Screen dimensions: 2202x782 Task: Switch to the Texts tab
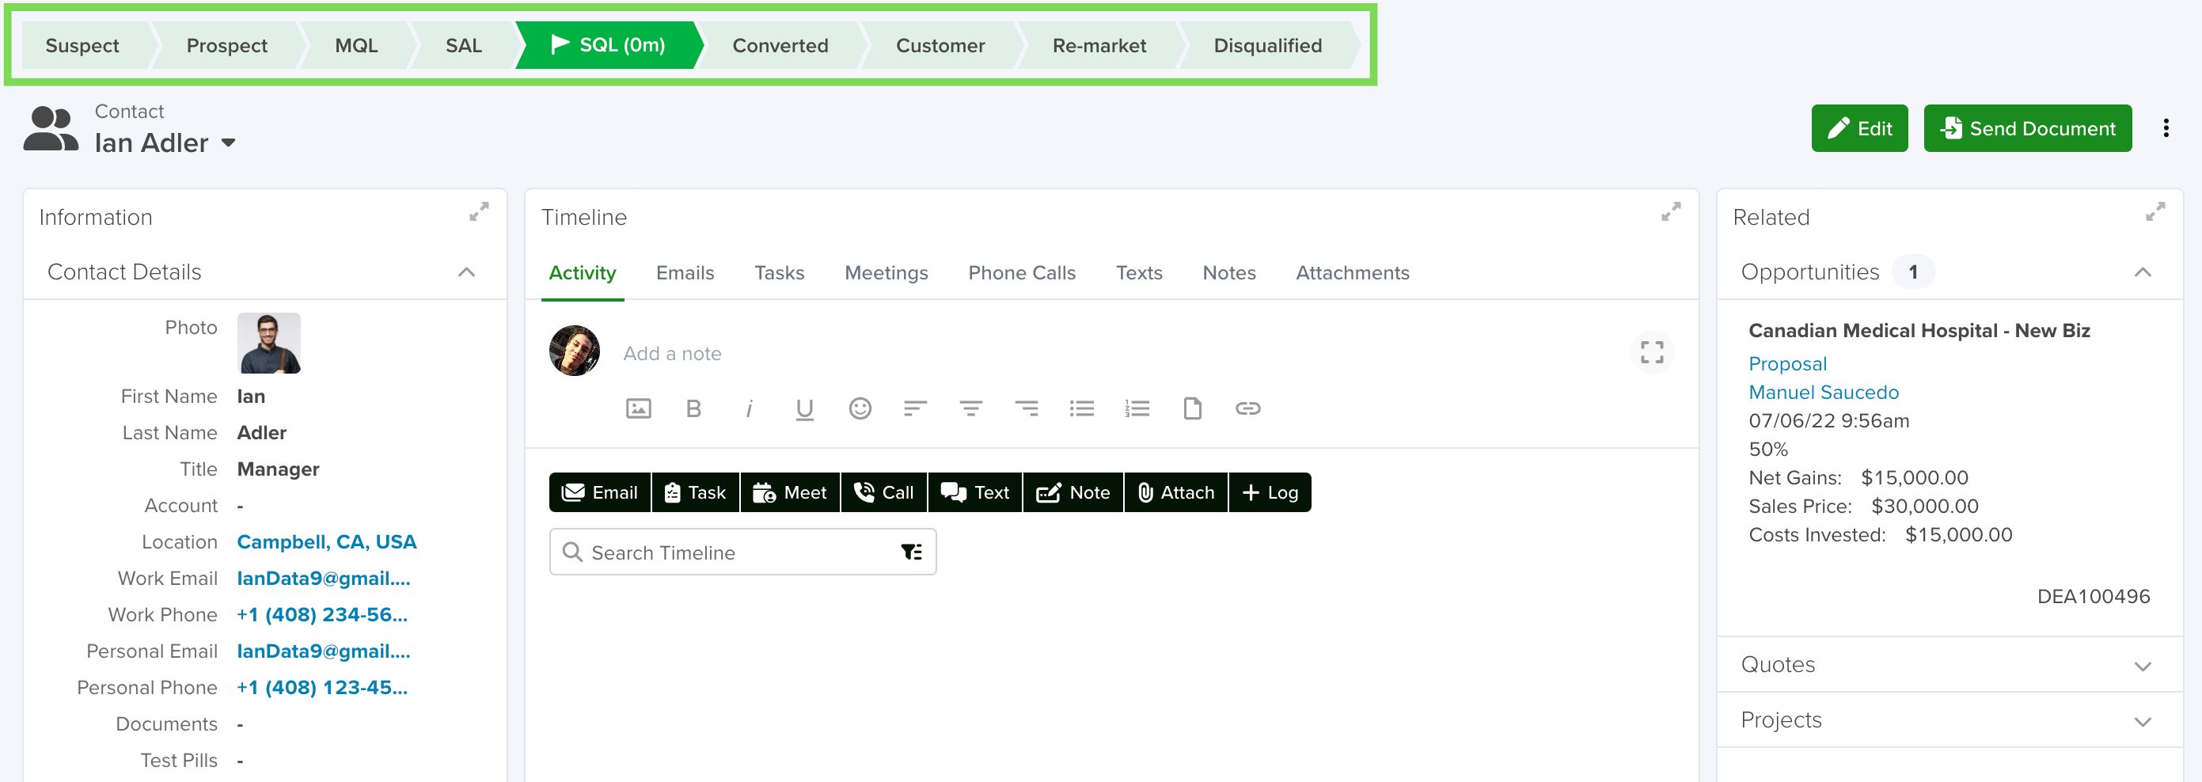pyautogui.click(x=1139, y=272)
